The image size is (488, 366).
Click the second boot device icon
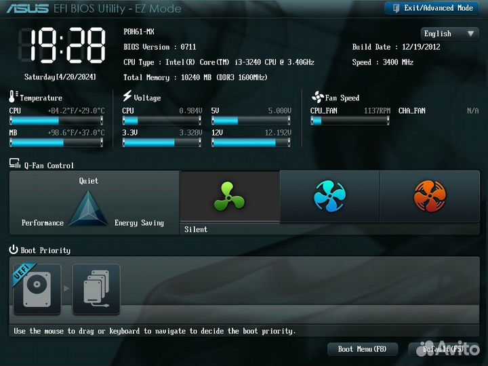(96, 289)
